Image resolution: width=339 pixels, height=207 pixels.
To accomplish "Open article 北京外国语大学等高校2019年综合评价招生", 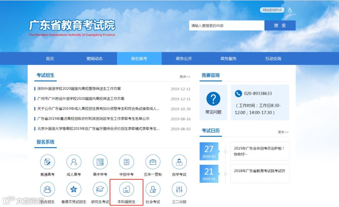I will pos(98,129).
